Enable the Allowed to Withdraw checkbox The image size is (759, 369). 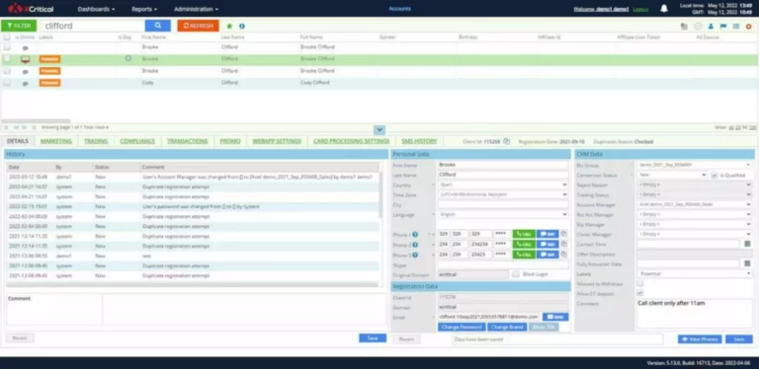(640, 283)
